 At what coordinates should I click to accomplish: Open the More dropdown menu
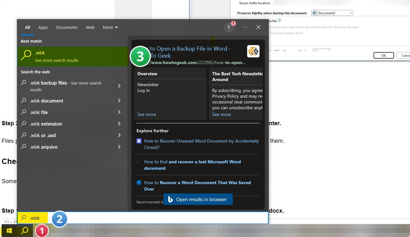[110, 28]
